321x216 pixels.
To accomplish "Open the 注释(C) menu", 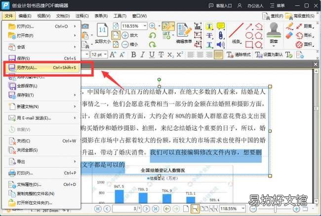I will 82,16.
